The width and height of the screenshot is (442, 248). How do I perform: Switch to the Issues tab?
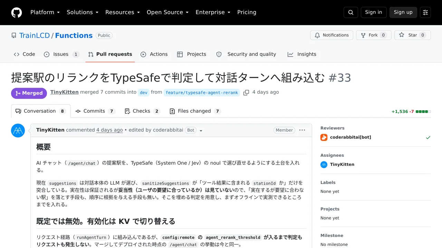(x=62, y=54)
